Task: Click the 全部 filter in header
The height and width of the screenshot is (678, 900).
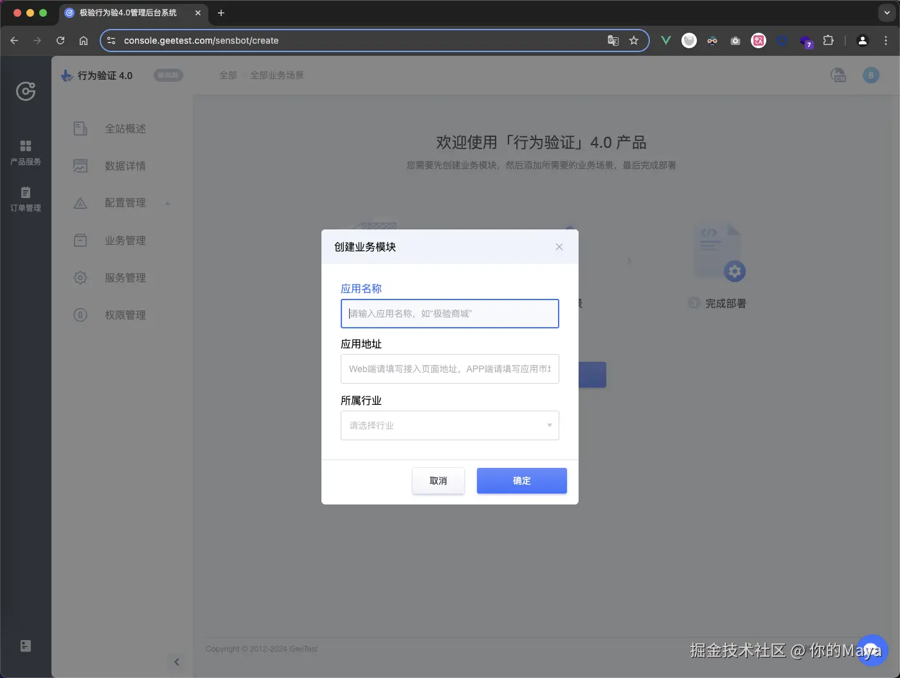Action: [228, 75]
